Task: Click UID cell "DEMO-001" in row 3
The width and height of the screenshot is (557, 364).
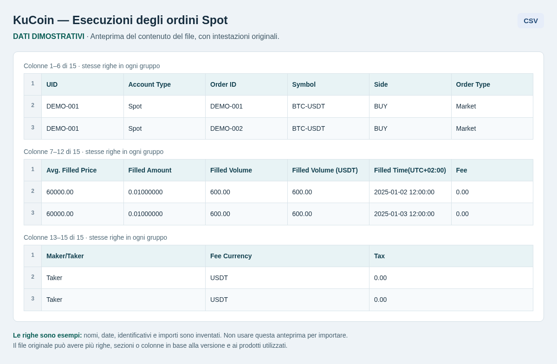Action: point(83,128)
